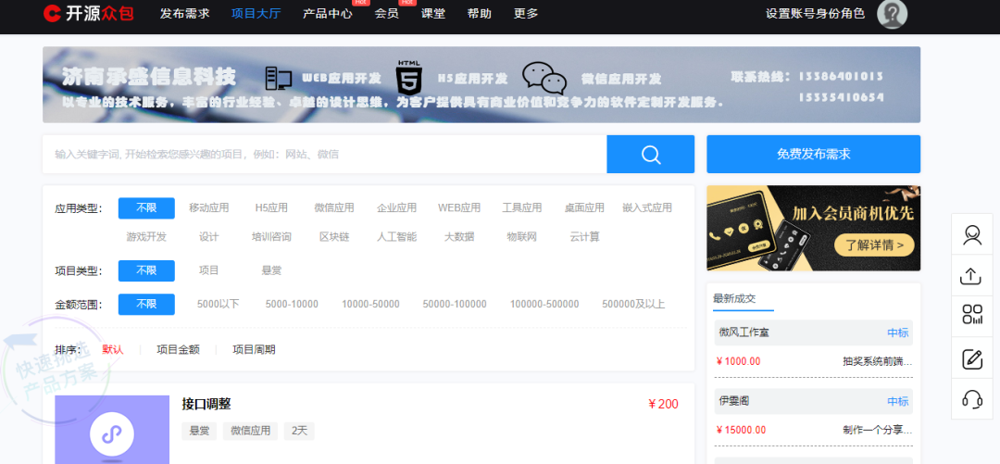Filter by WEB应用 type
The height and width of the screenshot is (464, 1000).
(x=459, y=208)
